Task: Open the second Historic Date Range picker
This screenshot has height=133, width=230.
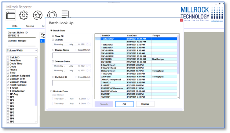Action: coord(89,104)
